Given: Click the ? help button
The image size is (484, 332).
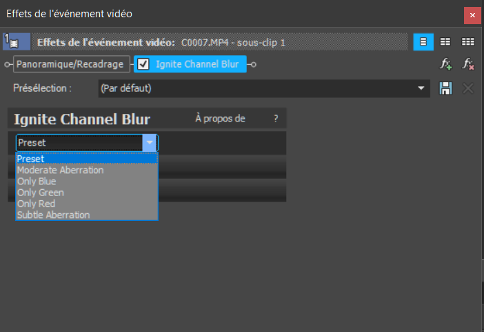Looking at the screenshot, I should 276,119.
